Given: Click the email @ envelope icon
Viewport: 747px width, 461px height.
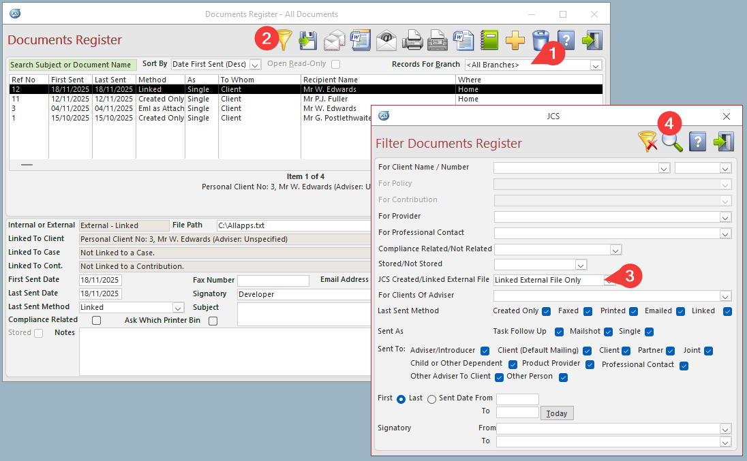Looking at the screenshot, I should click(386, 40).
